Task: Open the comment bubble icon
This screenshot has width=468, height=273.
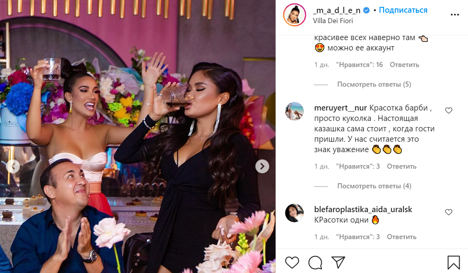Action: tap(315, 263)
